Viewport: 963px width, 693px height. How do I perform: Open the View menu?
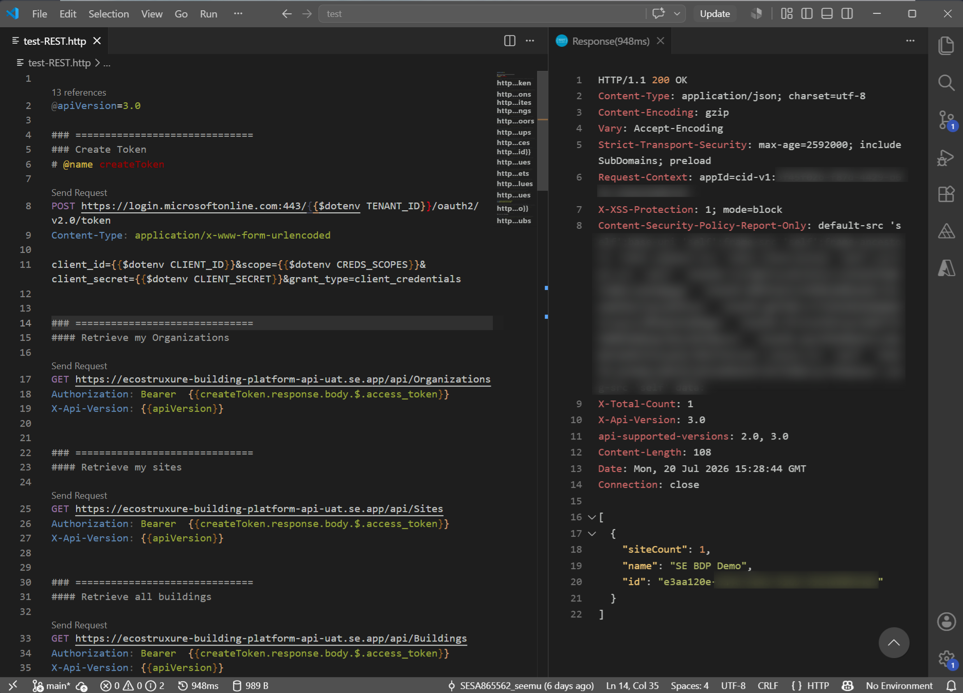pyautogui.click(x=152, y=14)
